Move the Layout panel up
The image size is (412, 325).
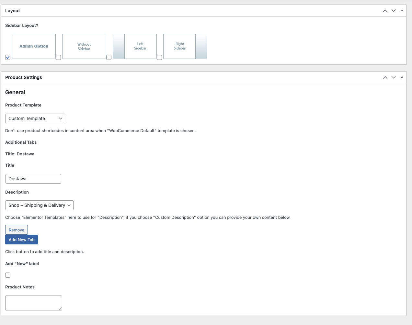tap(385, 11)
